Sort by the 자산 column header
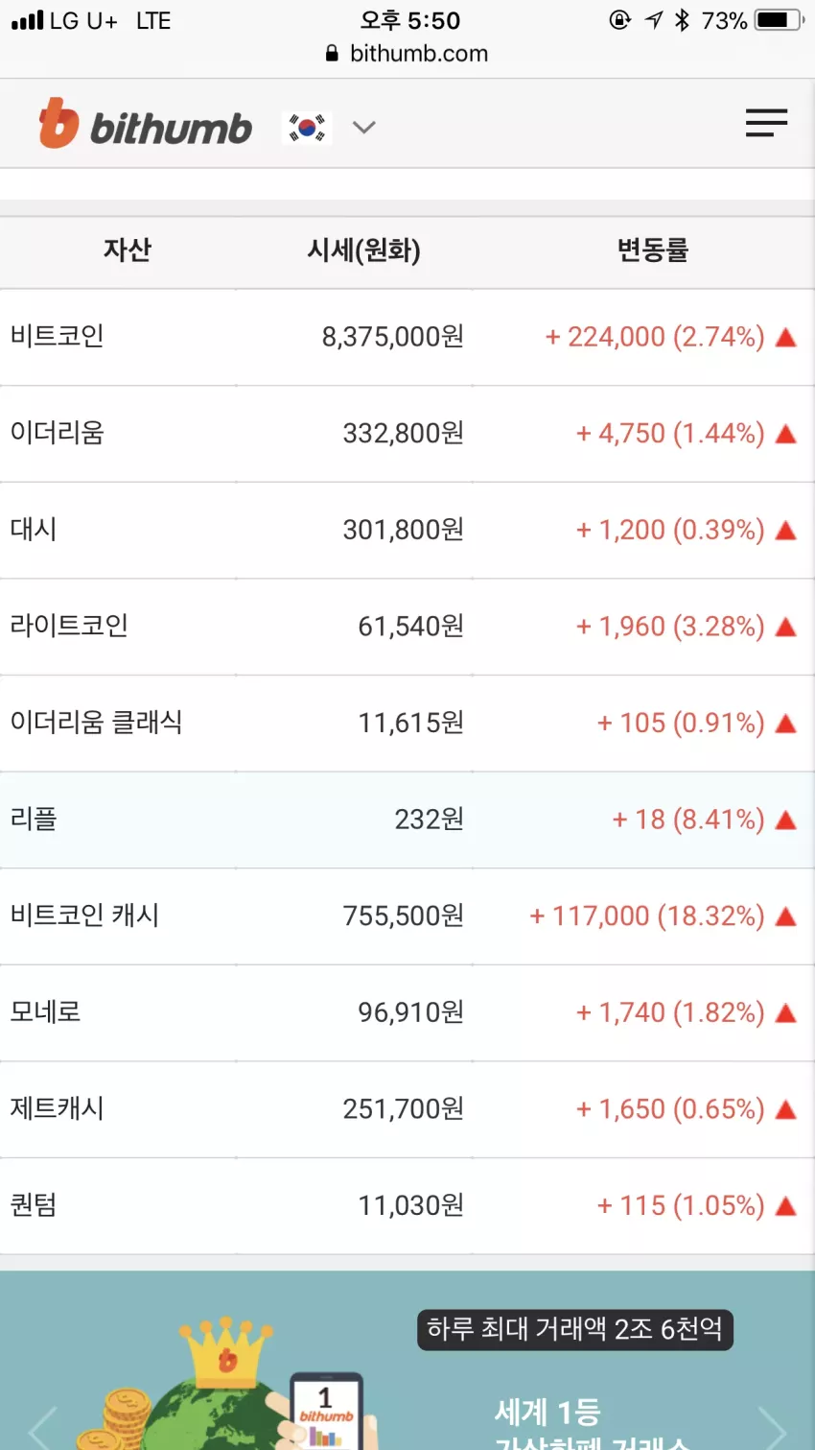Image resolution: width=815 pixels, height=1450 pixels. (128, 250)
